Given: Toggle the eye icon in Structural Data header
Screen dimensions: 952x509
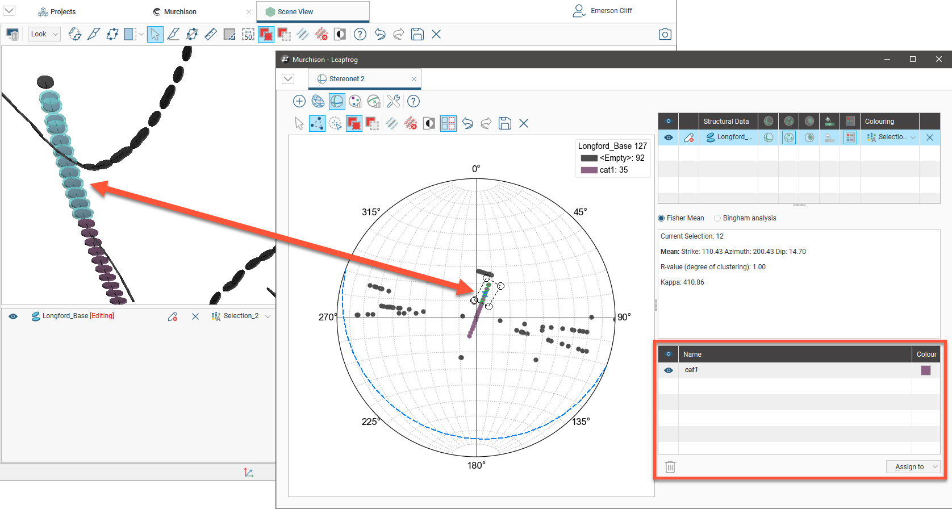Looking at the screenshot, I should (x=669, y=121).
